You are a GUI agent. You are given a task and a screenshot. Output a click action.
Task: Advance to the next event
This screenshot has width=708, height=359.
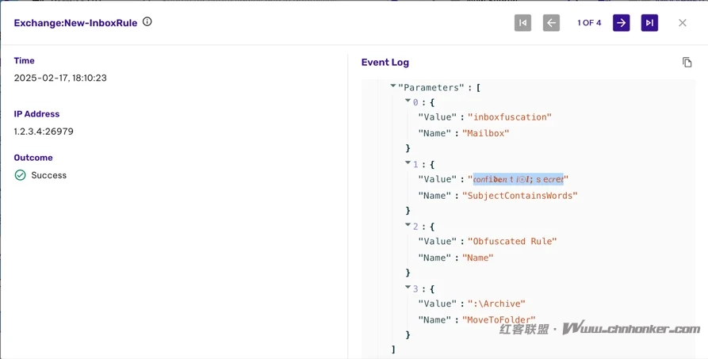point(621,23)
